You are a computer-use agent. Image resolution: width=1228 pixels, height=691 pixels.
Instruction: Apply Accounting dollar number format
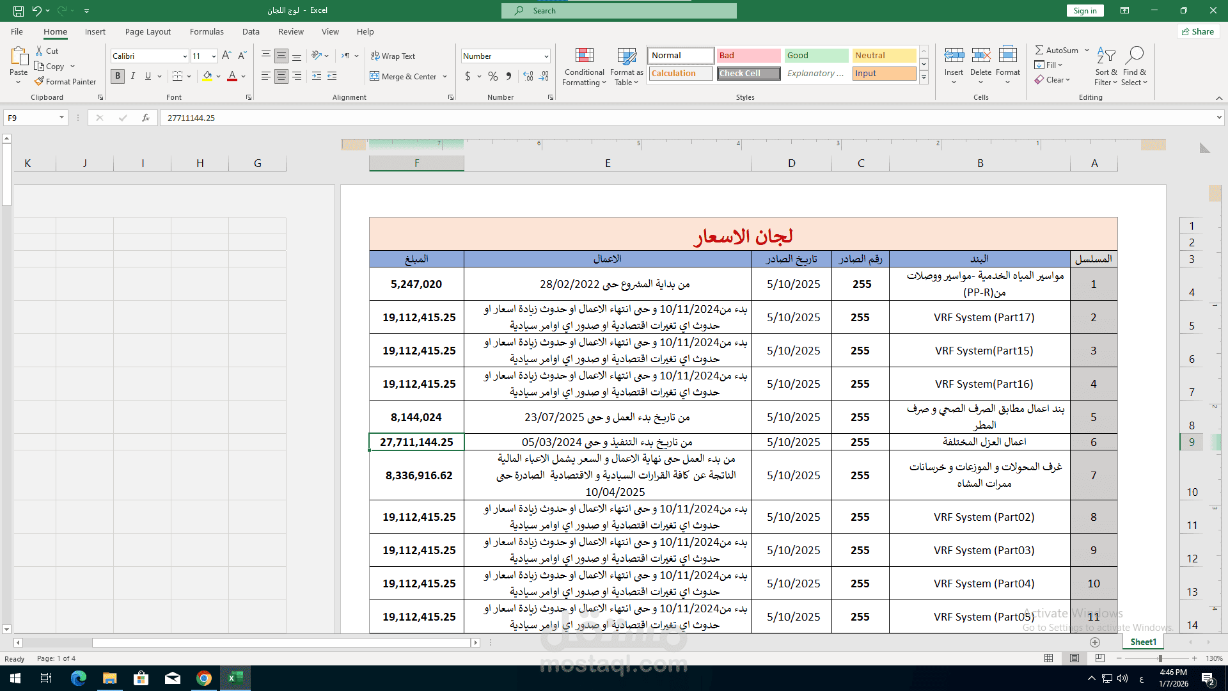tap(468, 76)
